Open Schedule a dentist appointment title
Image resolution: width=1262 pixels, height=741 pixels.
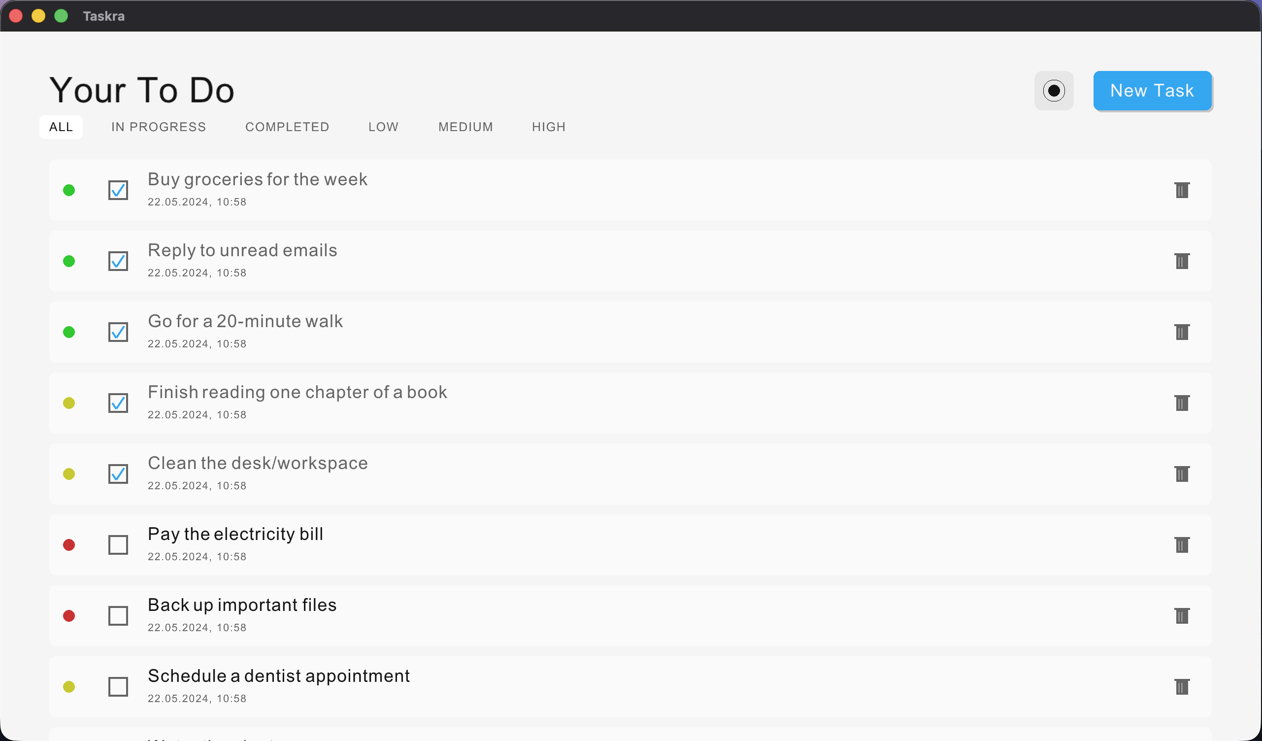279,676
